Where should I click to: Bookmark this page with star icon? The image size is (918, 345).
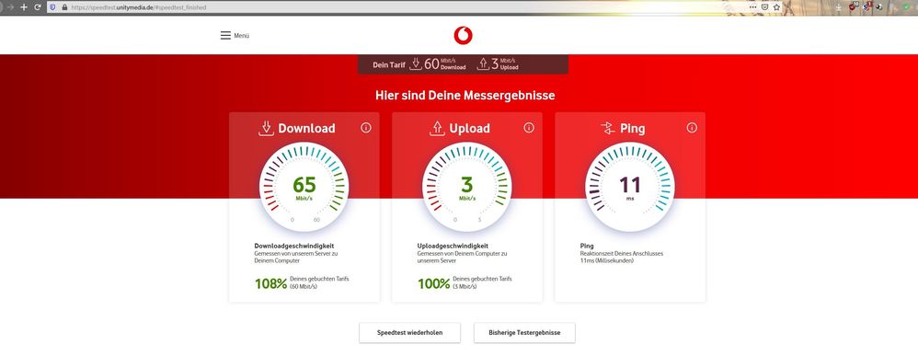776,7
